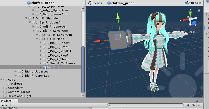This screenshot has height=109, width=209.
Task: Expand J_Bip_L_LowerArm node
Action: pyautogui.click(x=34, y=14)
